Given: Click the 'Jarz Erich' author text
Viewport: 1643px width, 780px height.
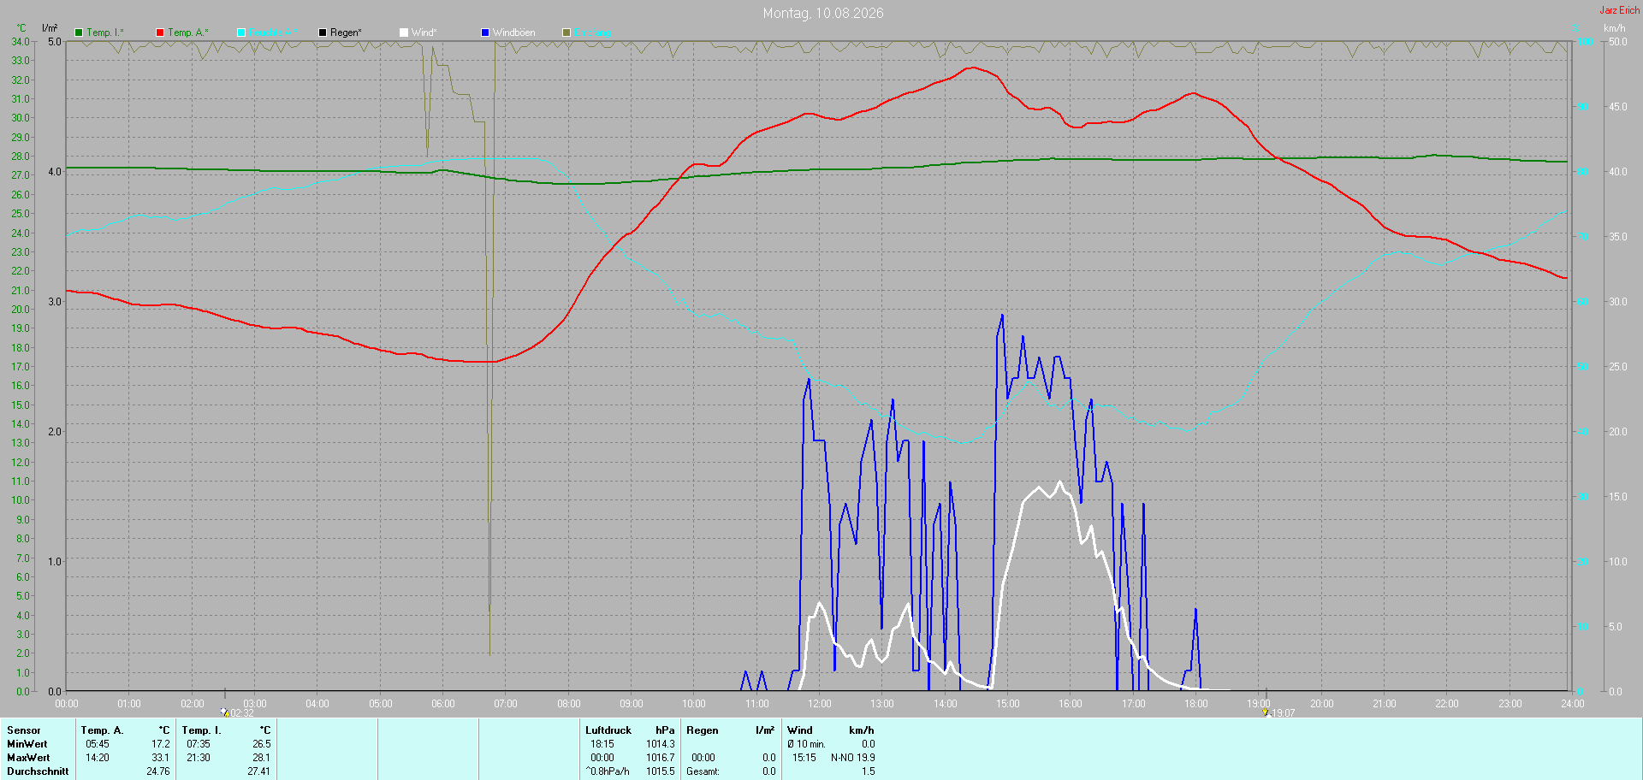Looking at the screenshot, I should point(1620,10).
